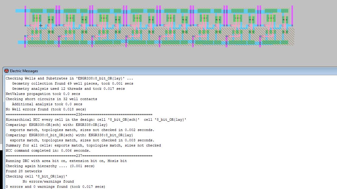Click the separator line numbered 237
The image size is (337, 189).
point(79,156)
